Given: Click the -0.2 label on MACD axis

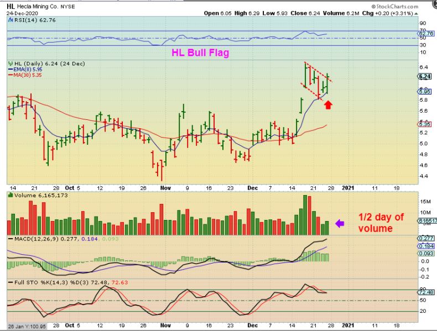Looking at the screenshot, I should tap(424, 277).
